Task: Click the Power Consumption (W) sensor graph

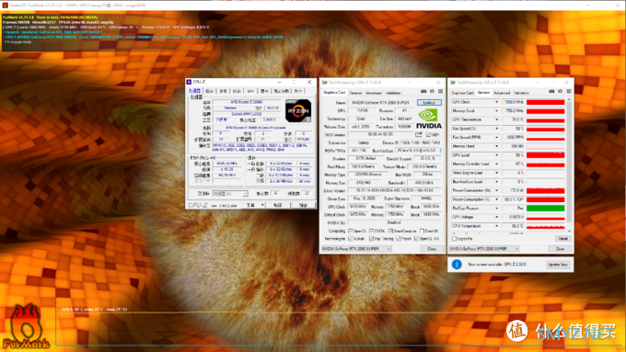Action: coord(545,190)
